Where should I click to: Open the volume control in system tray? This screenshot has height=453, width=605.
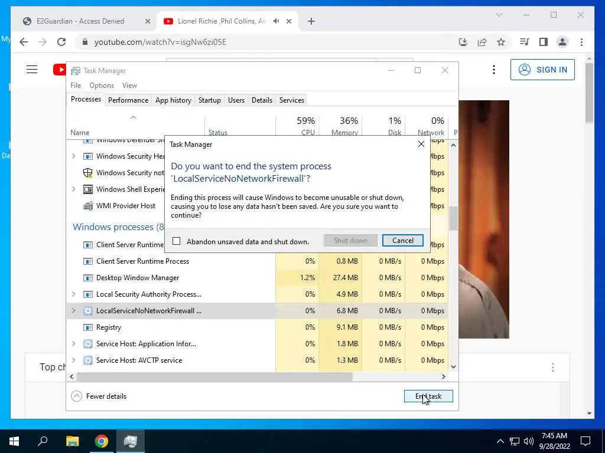pos(529,441)
